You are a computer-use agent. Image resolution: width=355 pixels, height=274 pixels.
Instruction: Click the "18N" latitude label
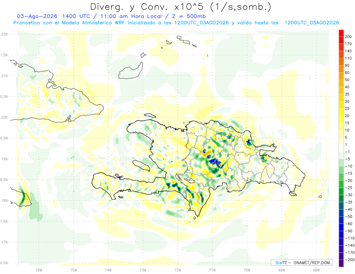[4, 200]
